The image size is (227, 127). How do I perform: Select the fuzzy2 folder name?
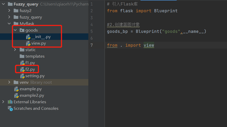[x=25, y=11]
